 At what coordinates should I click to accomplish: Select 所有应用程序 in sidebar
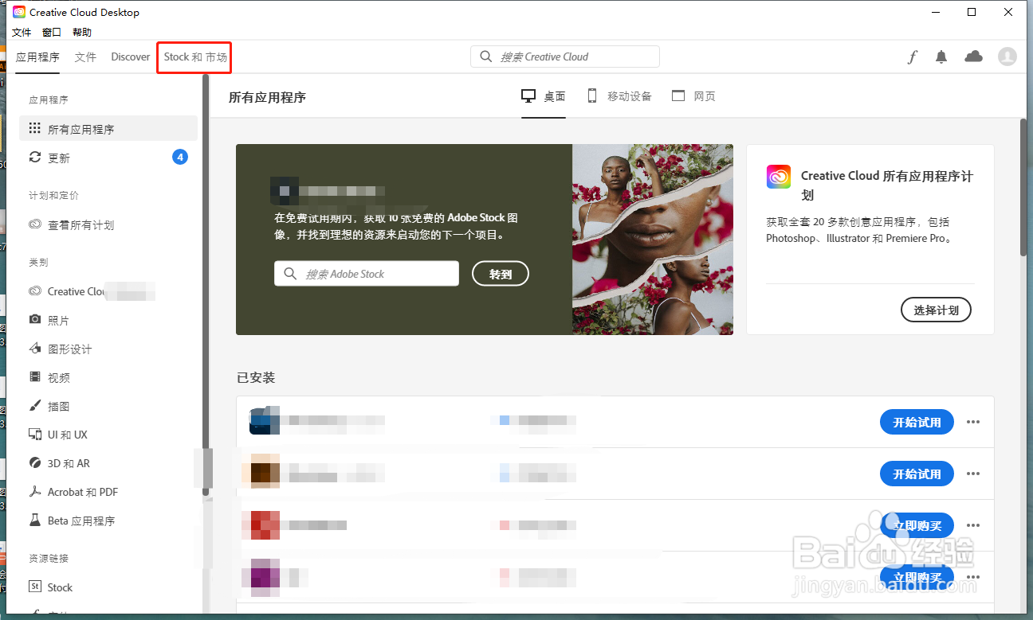(108, 128)
